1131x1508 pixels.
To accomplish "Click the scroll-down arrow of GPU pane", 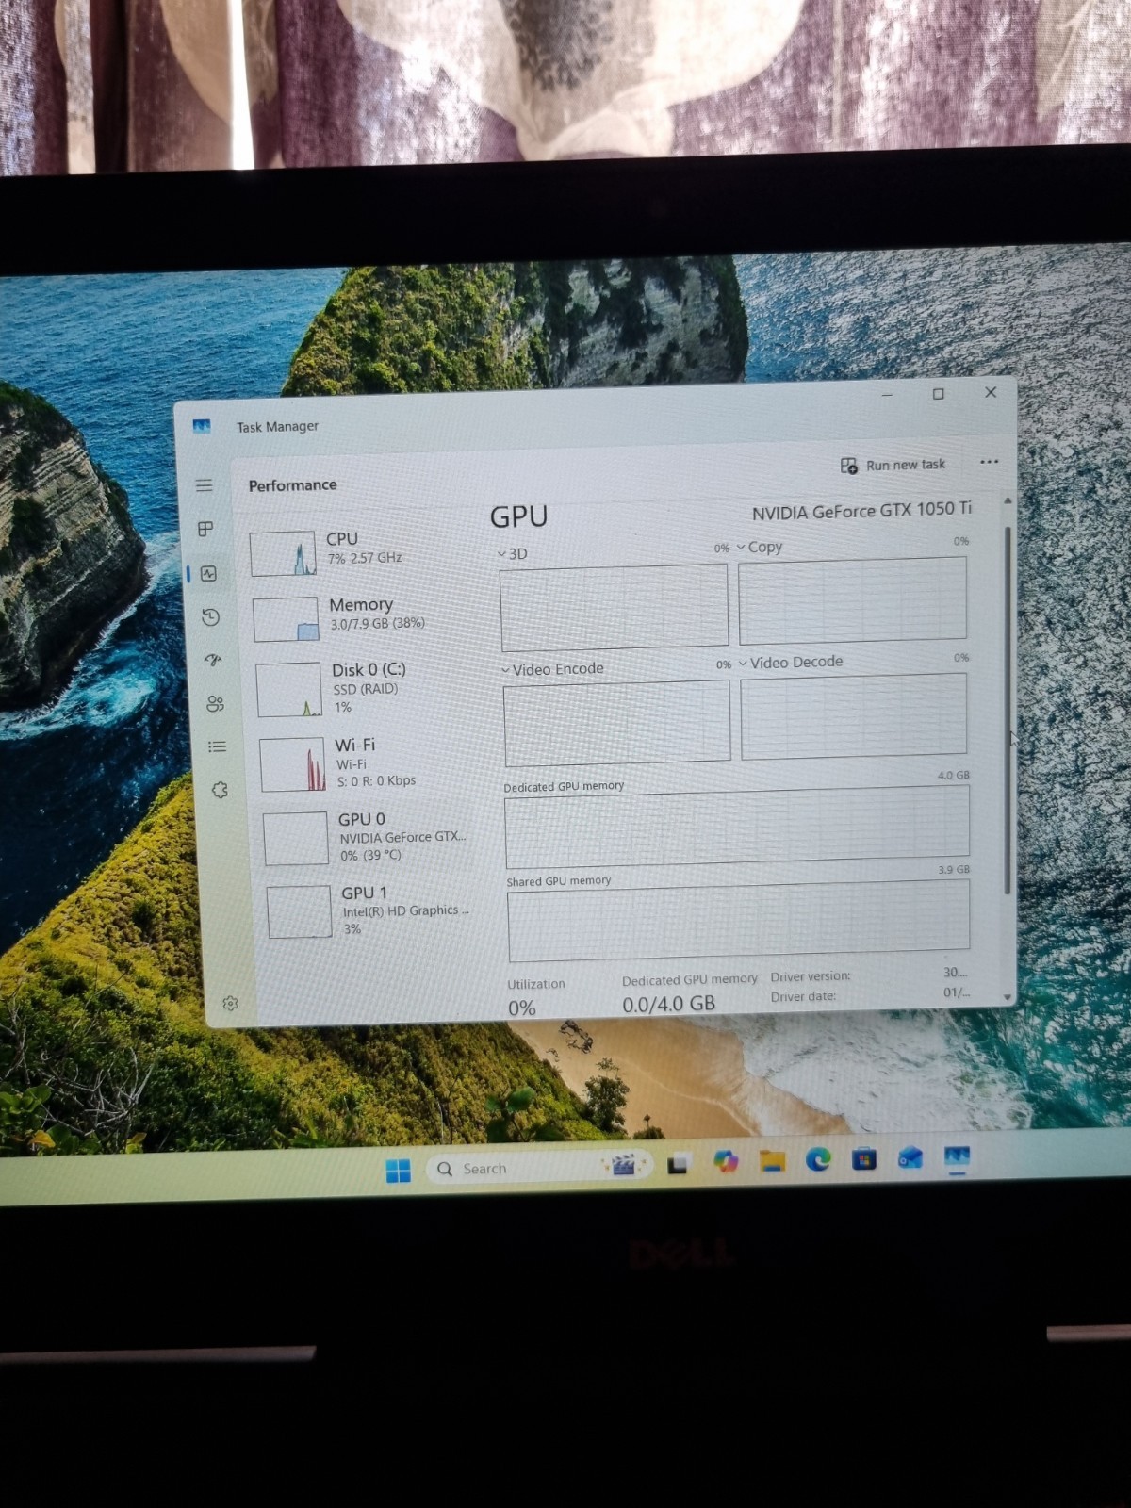I will click(x=1008, y=997).
